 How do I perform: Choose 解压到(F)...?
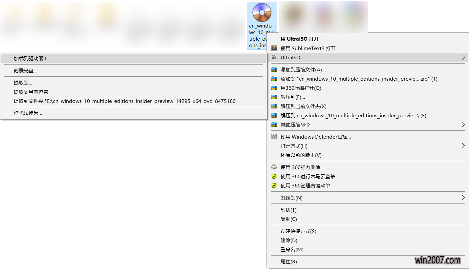[368, 97]
